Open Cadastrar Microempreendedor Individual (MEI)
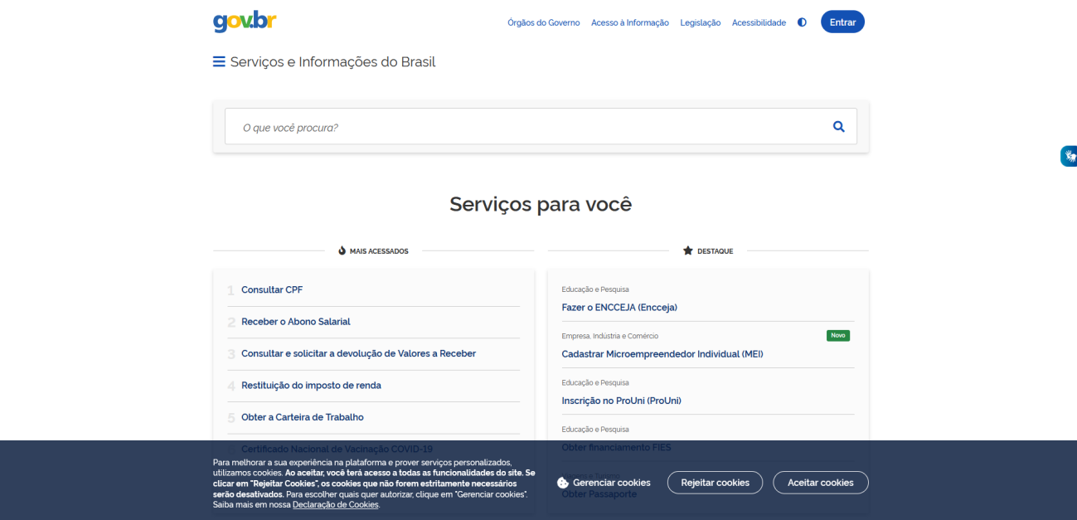The image size is (1077, 520). pyautogui.click(x=662, y=354)
